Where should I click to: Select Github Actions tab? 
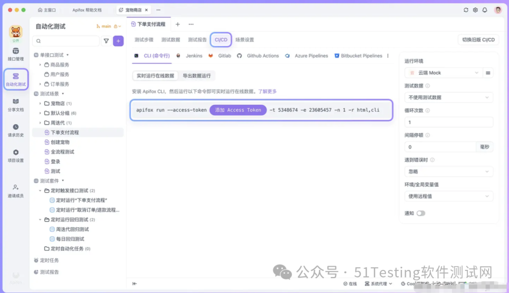(x=258, y=56)
